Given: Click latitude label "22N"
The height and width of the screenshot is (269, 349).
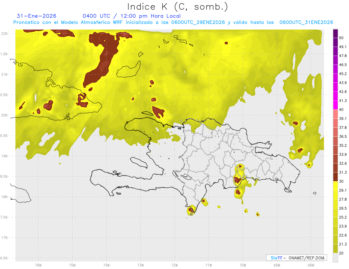Looking at the screenshot, I should tap(4, 33).
